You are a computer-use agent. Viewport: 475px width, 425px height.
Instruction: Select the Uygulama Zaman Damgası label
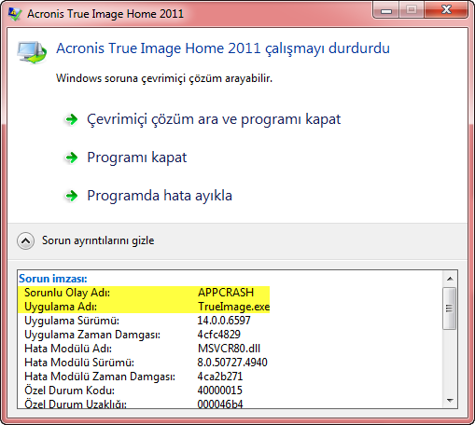click(x=92, y=335)
